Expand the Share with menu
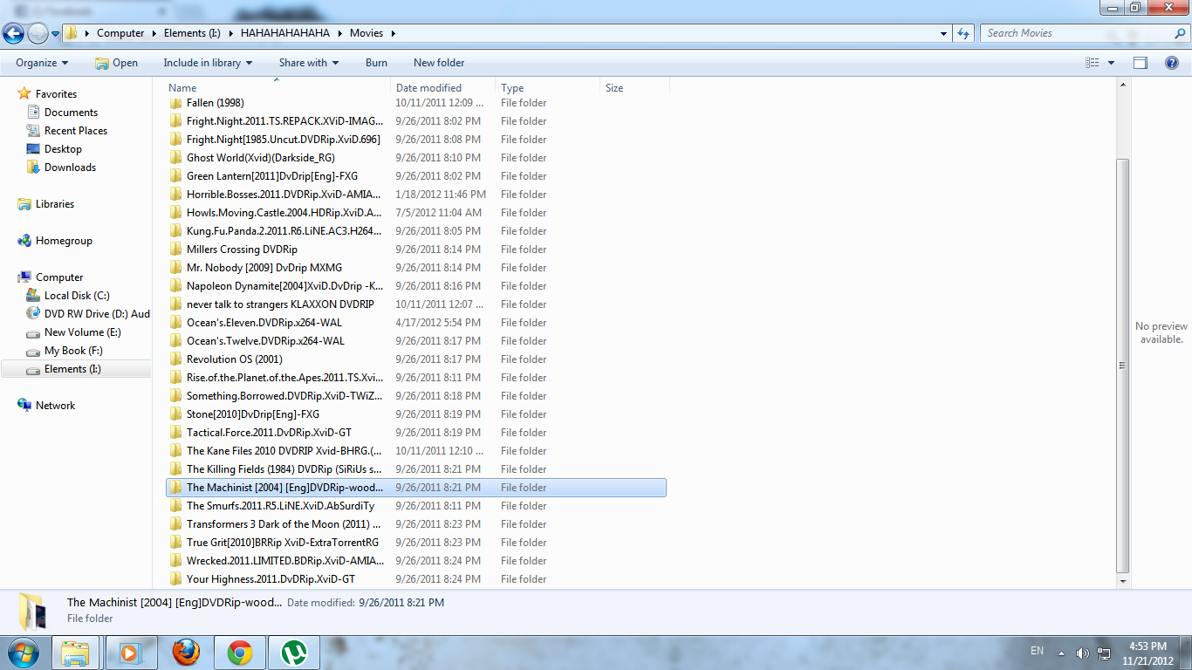Viewport: 1192px width, 670px height. pos(309,63)
